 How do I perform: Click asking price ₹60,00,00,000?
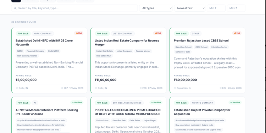tap(185, 80)
